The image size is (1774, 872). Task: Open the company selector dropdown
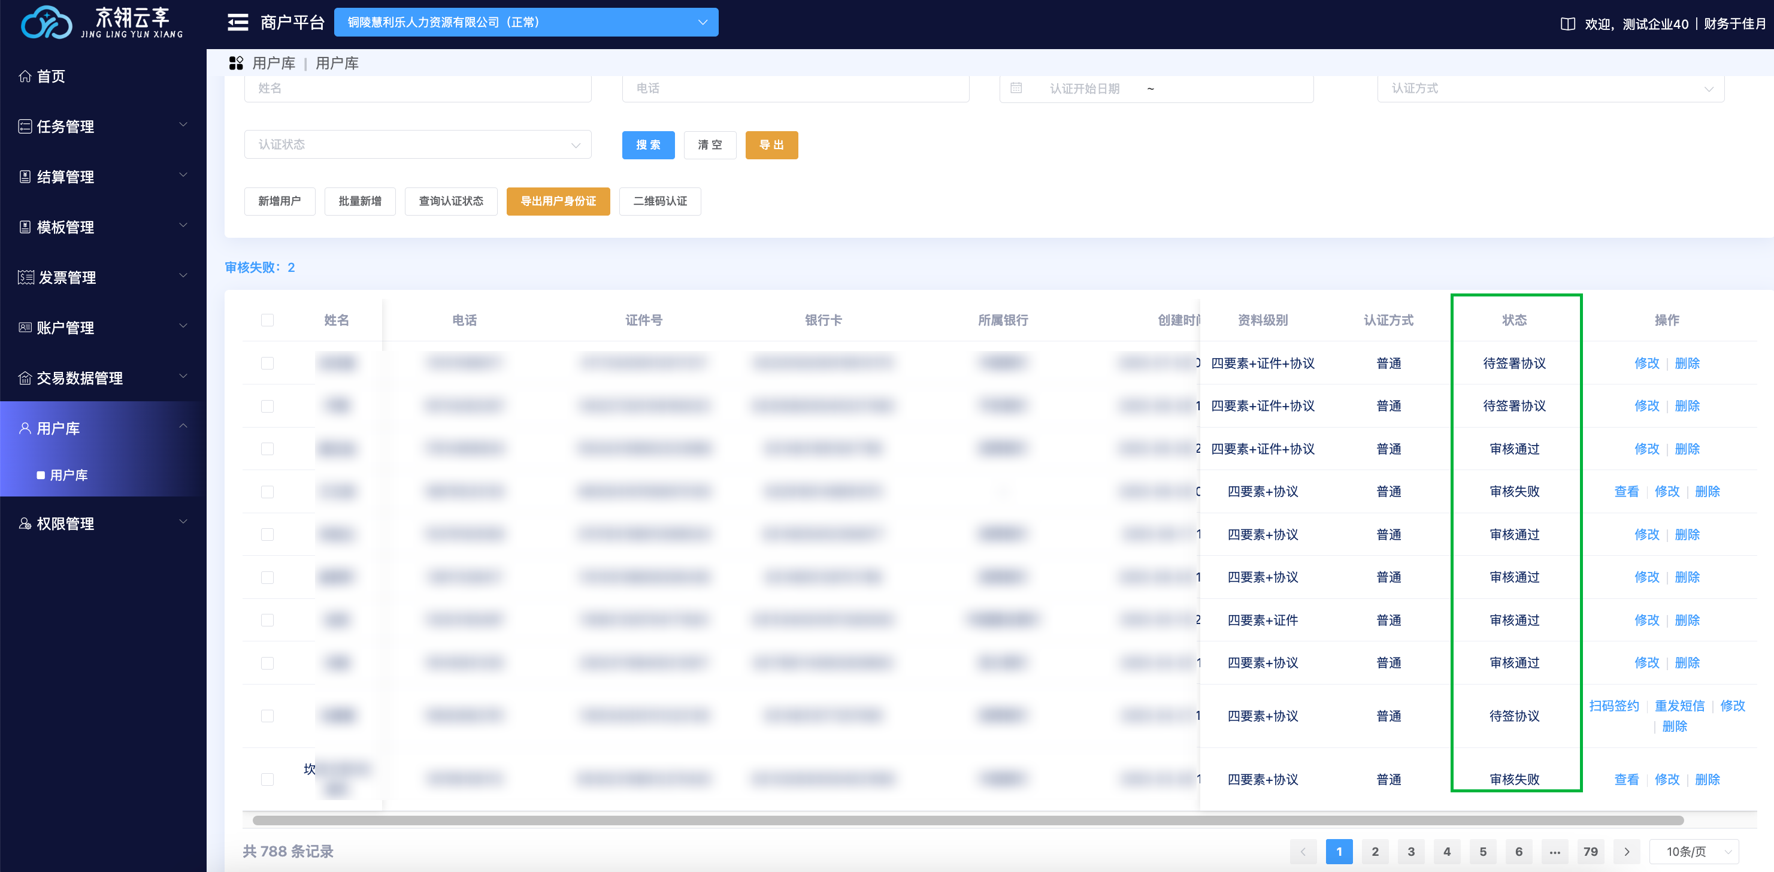pos(525,23)
